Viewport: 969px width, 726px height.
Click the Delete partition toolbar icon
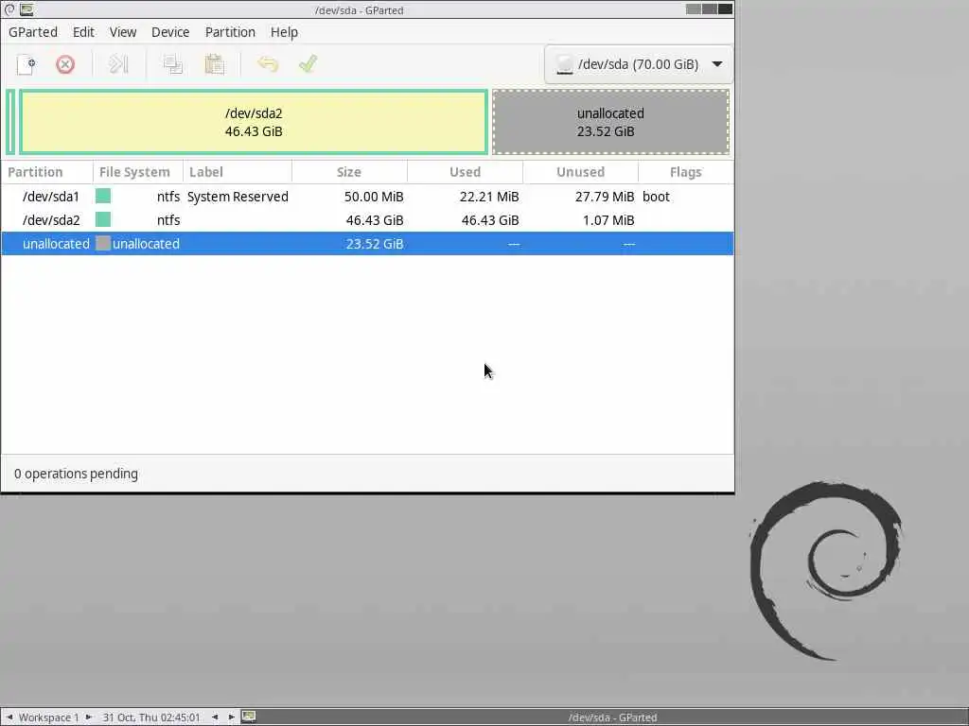click(65, 64)
